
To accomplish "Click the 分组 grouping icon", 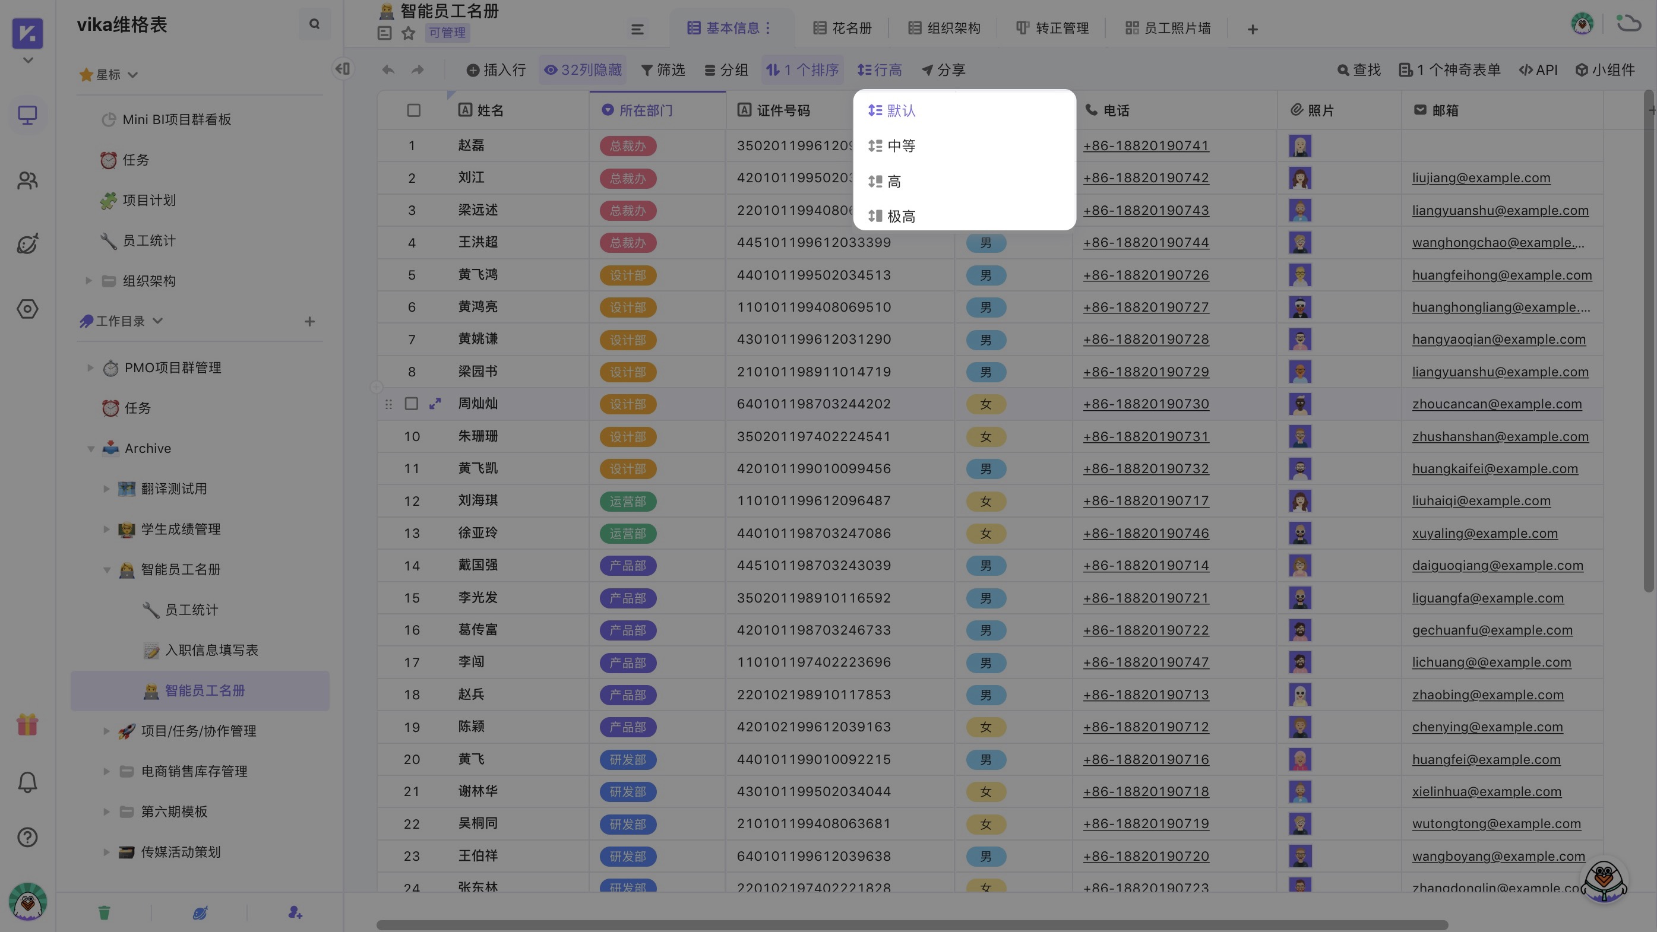I will pos(710,69).
